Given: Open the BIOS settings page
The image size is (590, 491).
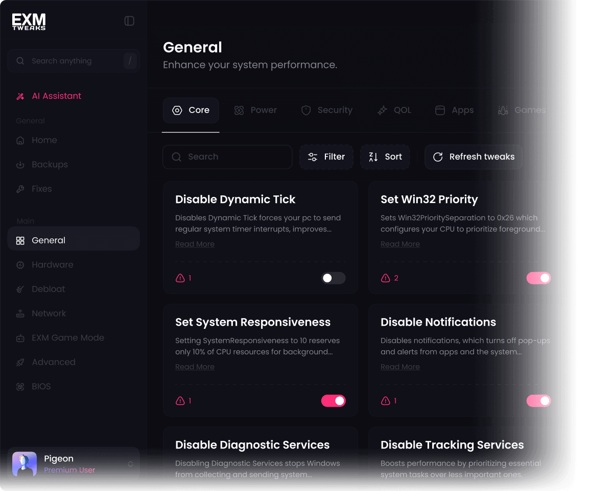Looking at the screenshot, I should point(40,386).
